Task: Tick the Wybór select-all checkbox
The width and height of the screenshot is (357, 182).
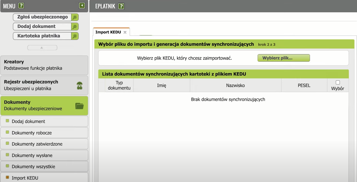Action: pos(338,82)
